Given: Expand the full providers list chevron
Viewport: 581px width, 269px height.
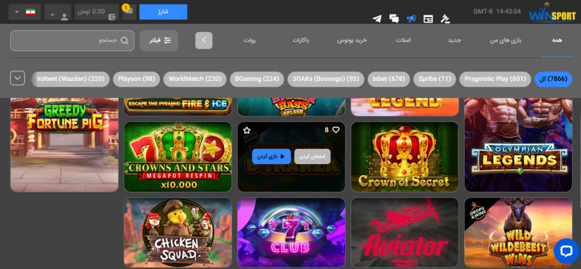Looking at the screenshot, I should point(18,78).
